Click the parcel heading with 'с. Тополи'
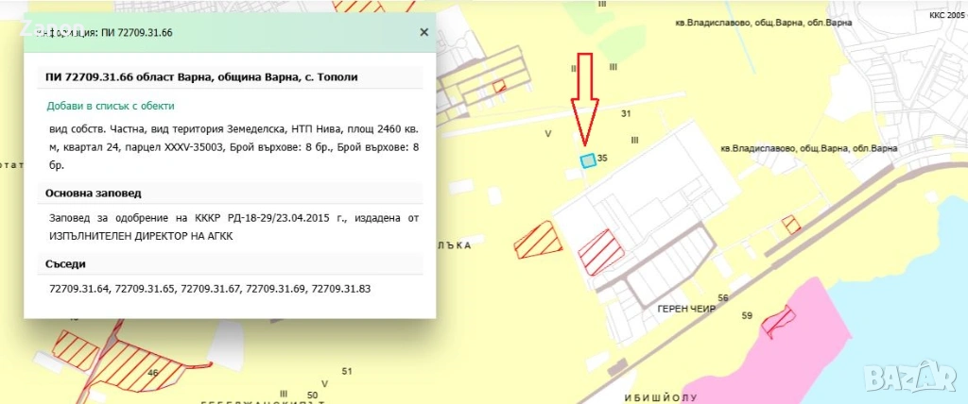Image resolution: width=968 pixels, height=404 pixels. [x=201, y=76]
